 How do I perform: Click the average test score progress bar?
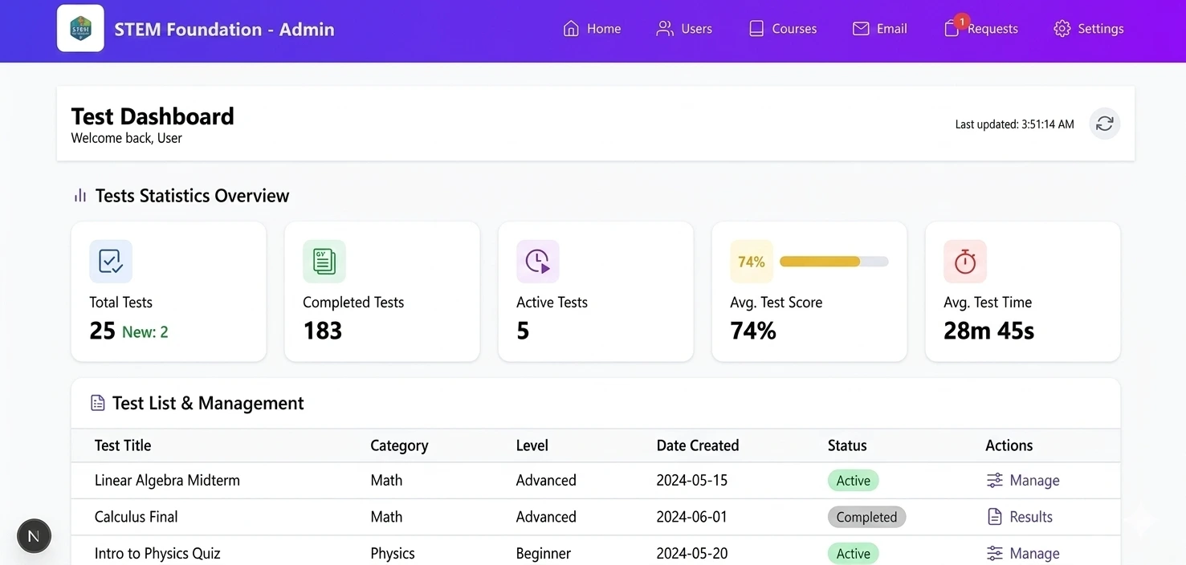tap(833, 262)
